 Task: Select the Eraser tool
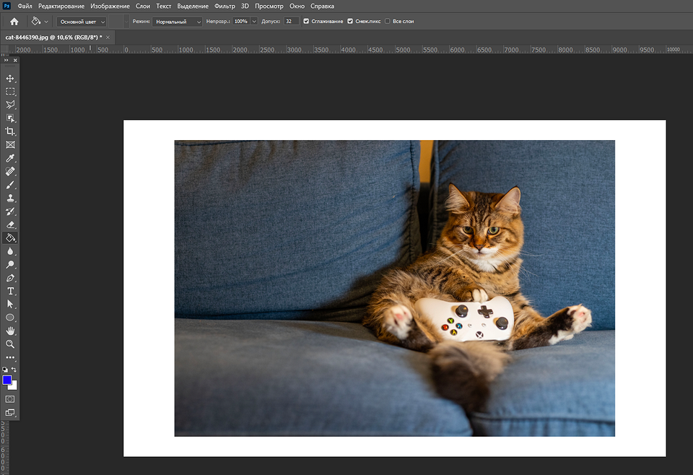point(10,225)
